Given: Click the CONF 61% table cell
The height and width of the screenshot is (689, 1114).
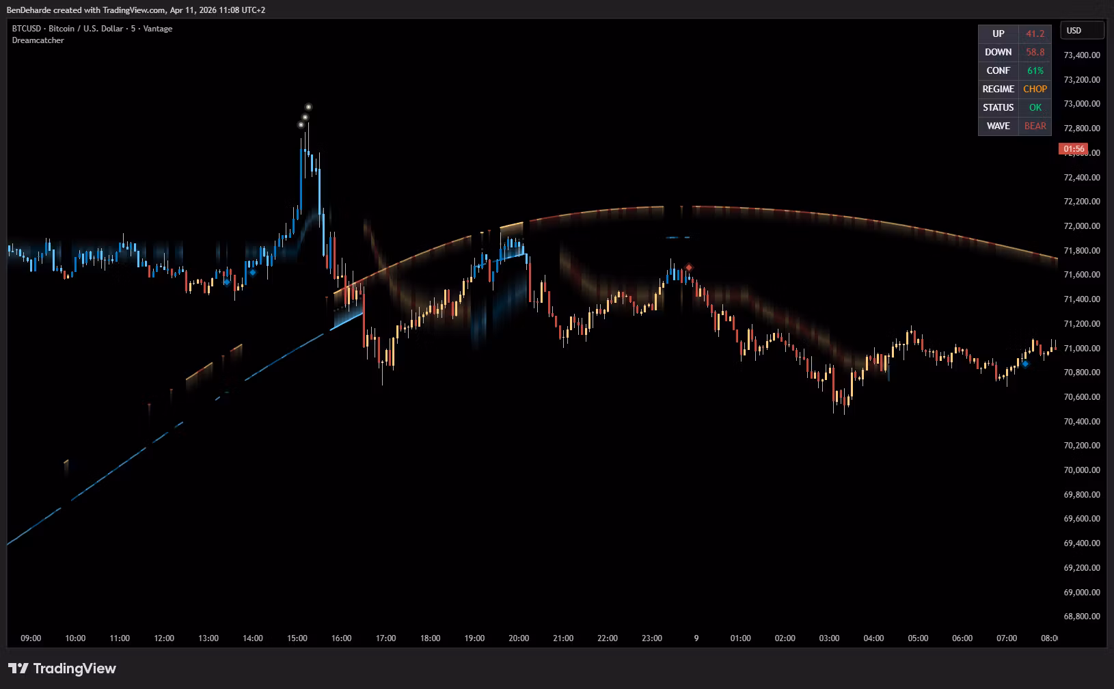Looking at the screenshot, I should point(1035,70).
